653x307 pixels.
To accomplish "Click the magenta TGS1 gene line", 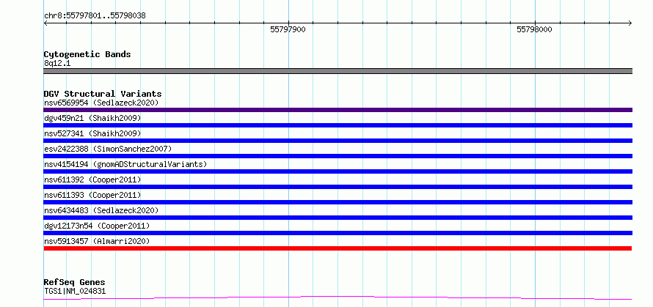I will [338, 298].
